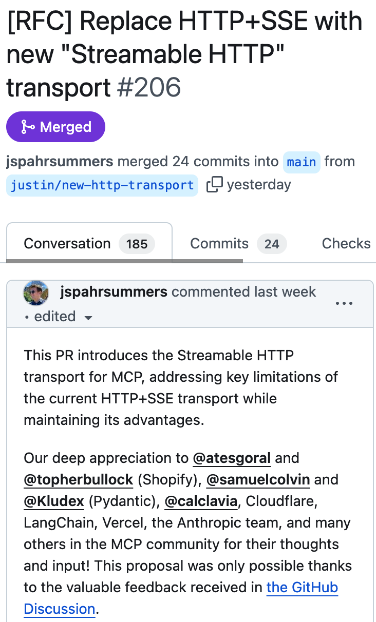376x622 pixels.
Task: Open the comment options ellipsis menu
Action: pos(344,303)
